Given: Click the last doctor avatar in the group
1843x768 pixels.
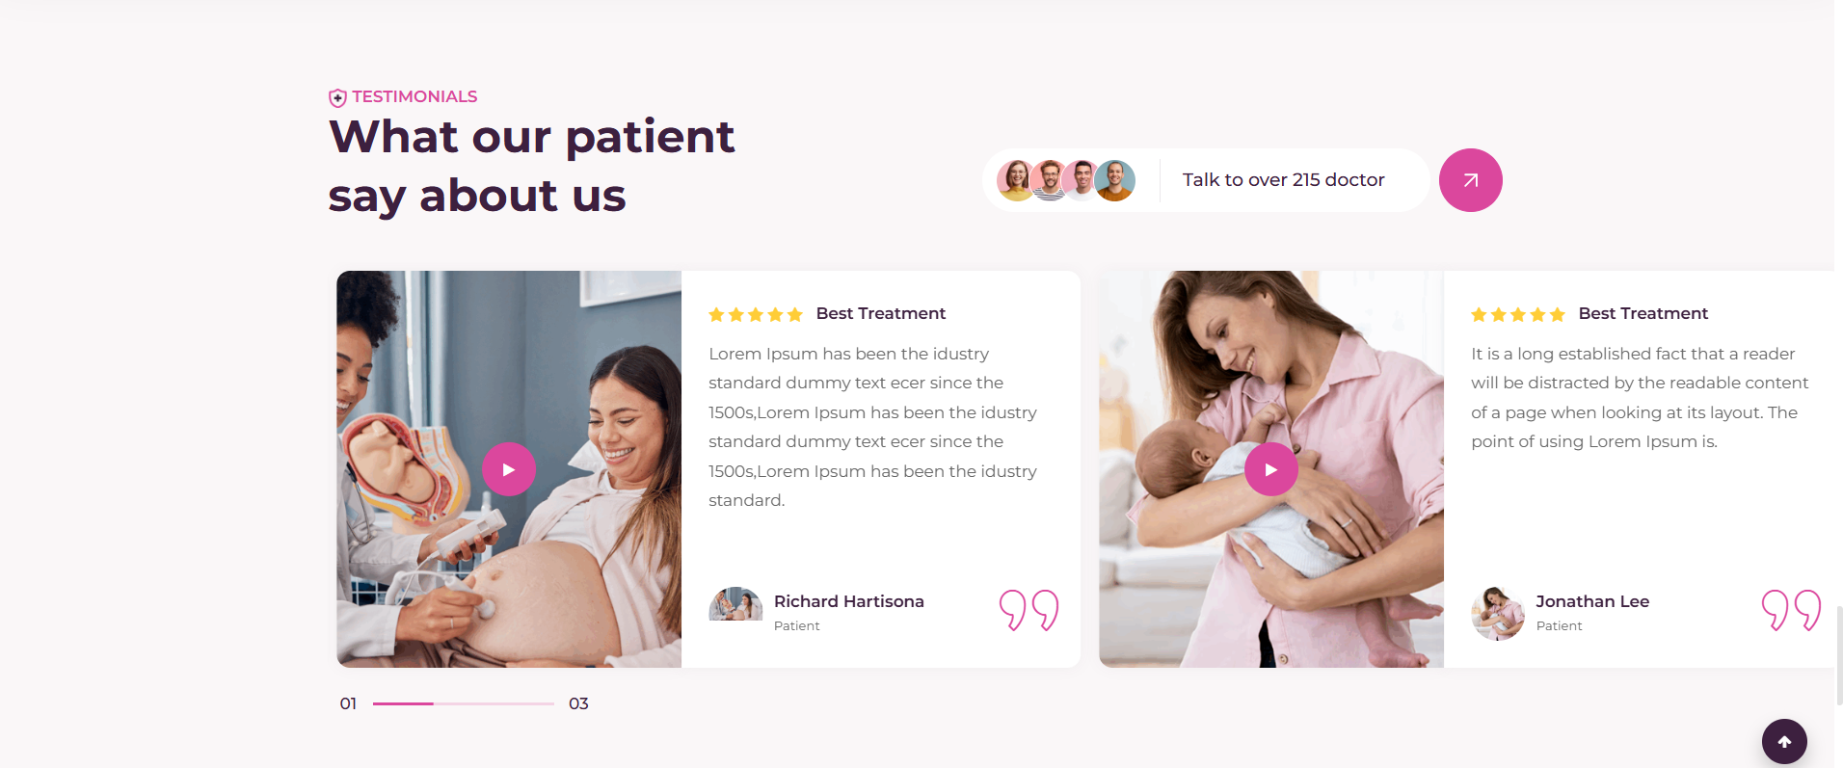Looking at the screenshot, I should pos(1115,180).
